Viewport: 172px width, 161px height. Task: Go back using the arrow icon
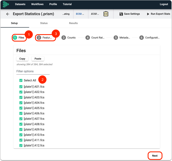pos(8,14)
